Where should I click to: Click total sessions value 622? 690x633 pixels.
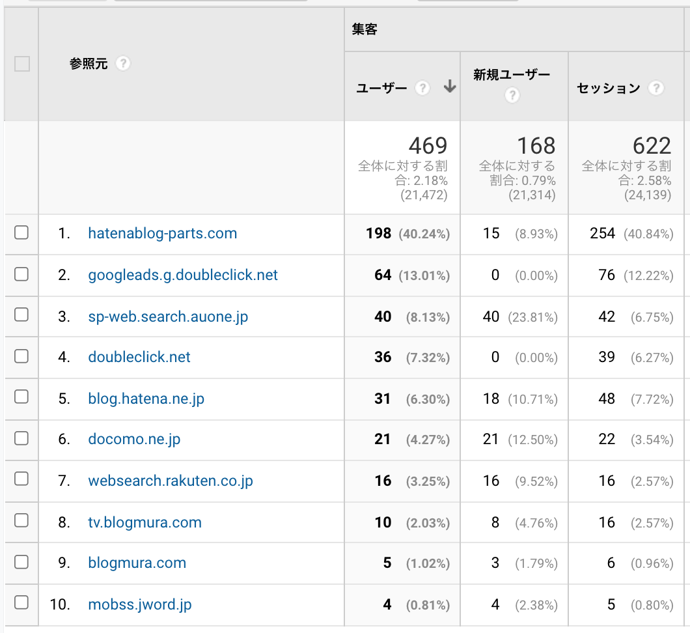tap(652, 146)
